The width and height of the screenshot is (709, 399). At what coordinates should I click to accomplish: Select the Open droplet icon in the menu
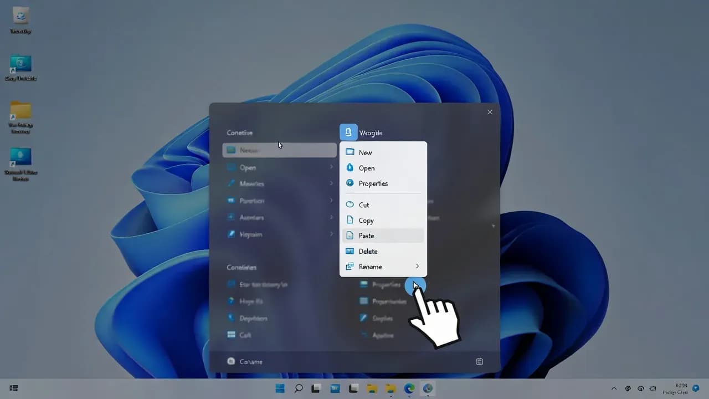(x=350, y=168)
